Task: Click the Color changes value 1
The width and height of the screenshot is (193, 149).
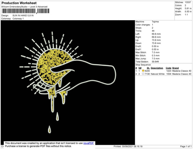Action: point(152,25)
